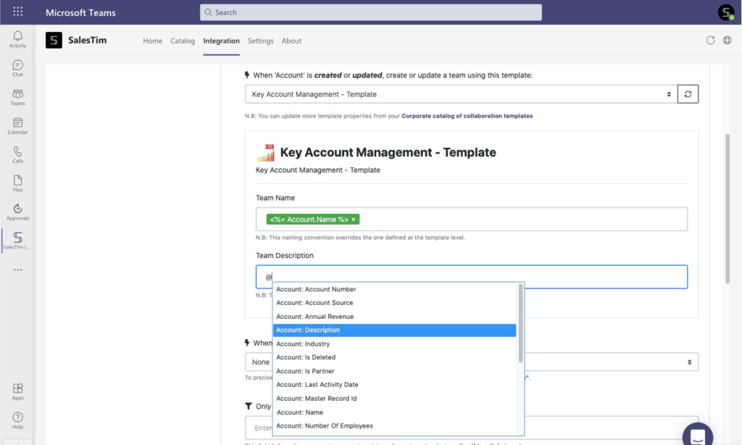Screen dimensions: 742x445
Task: Pick Account: Last Activity Date suggestion
Action: coord(394,385)
